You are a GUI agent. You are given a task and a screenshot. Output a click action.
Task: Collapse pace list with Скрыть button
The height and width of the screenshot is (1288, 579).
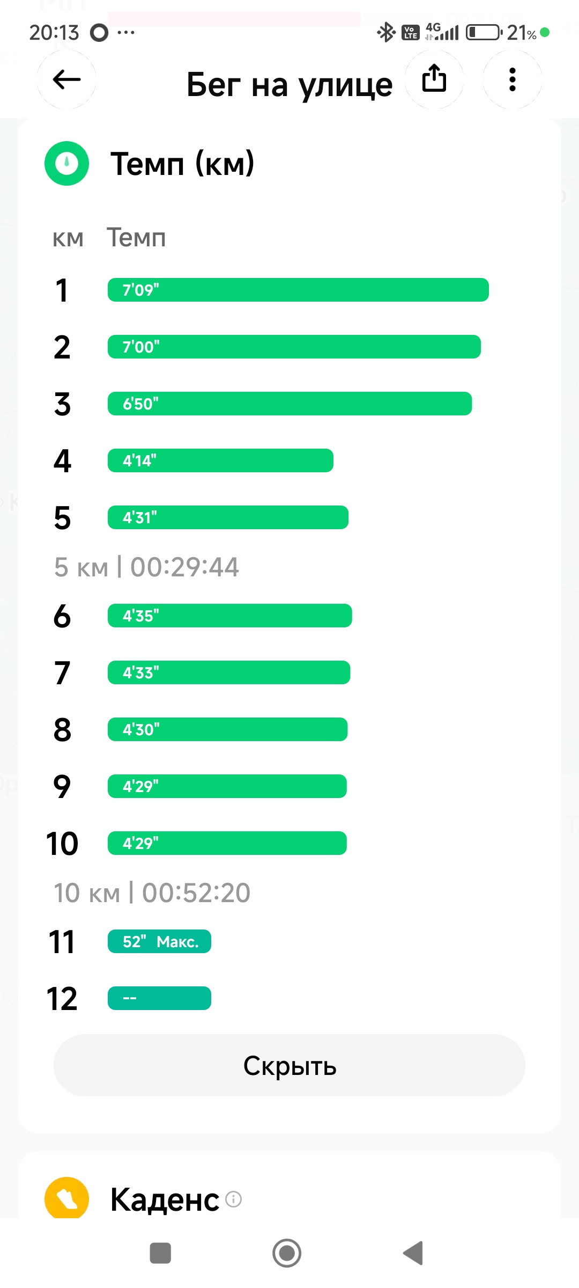pyautogui.click(x=289, y=1066)
